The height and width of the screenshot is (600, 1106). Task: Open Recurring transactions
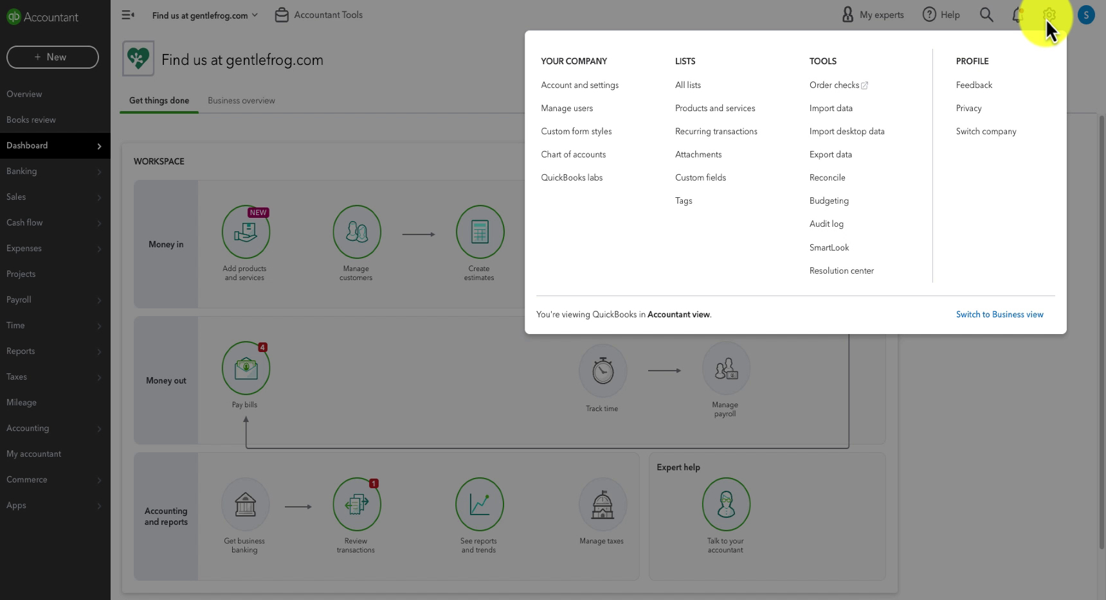[716, 131]
